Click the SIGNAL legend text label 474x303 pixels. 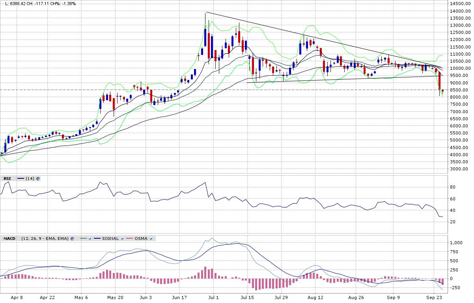point(110,239)
